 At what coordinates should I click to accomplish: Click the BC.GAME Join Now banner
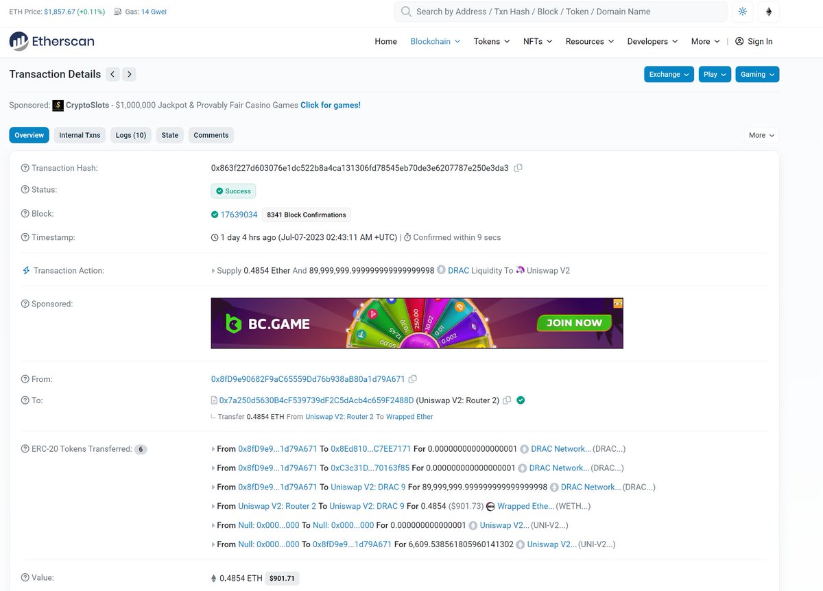[417, 323]
